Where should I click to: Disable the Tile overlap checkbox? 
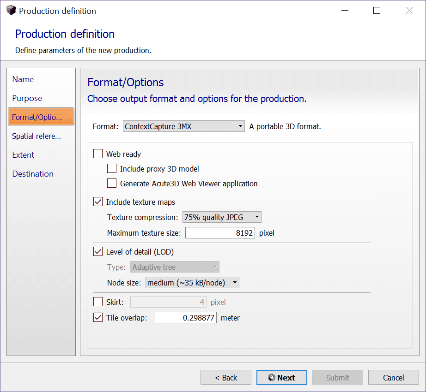98,317
